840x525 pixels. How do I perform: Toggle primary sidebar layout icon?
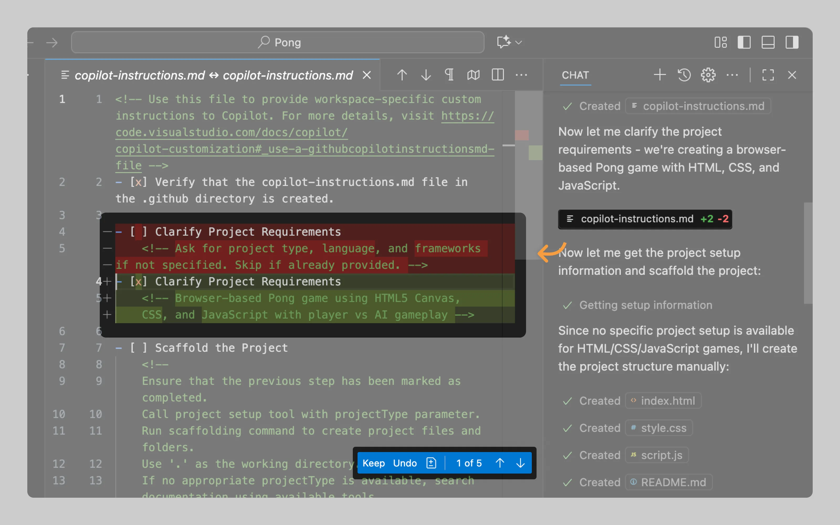point(744,42)
